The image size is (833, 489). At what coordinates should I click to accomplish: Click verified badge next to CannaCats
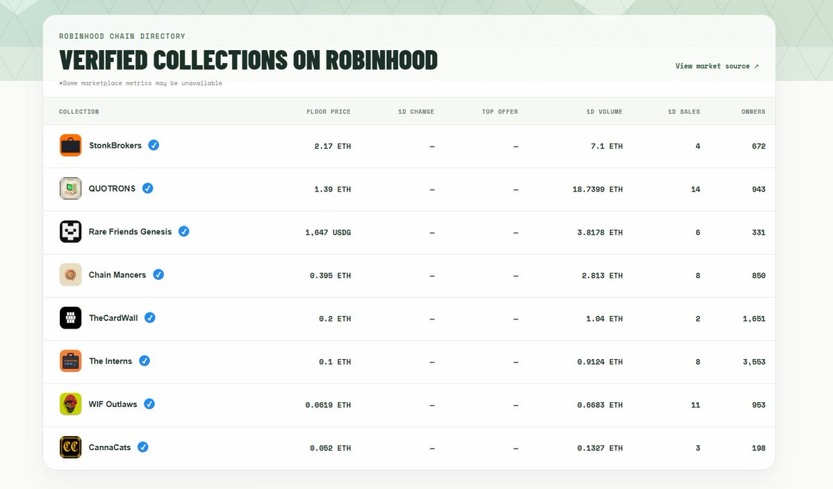point(143,447)
